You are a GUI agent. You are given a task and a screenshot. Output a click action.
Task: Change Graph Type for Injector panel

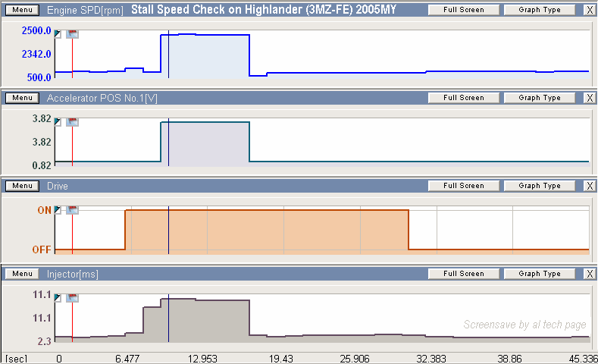pyautogui.click(x=539, y=274)
